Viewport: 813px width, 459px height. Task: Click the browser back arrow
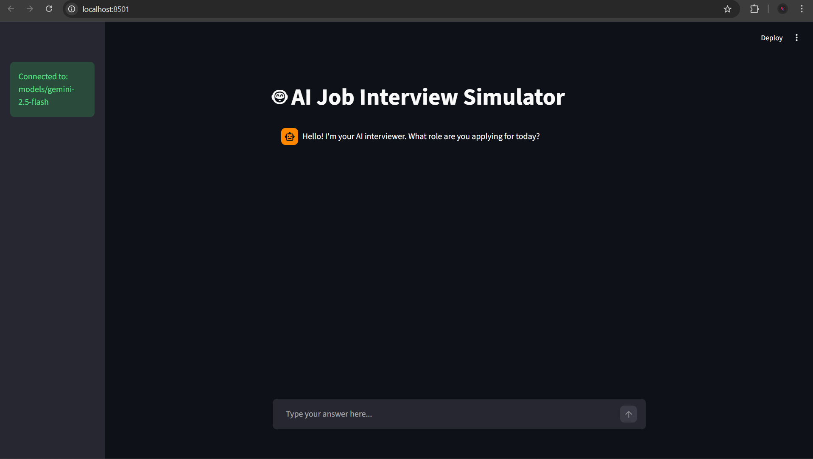[x=11, y=9]
